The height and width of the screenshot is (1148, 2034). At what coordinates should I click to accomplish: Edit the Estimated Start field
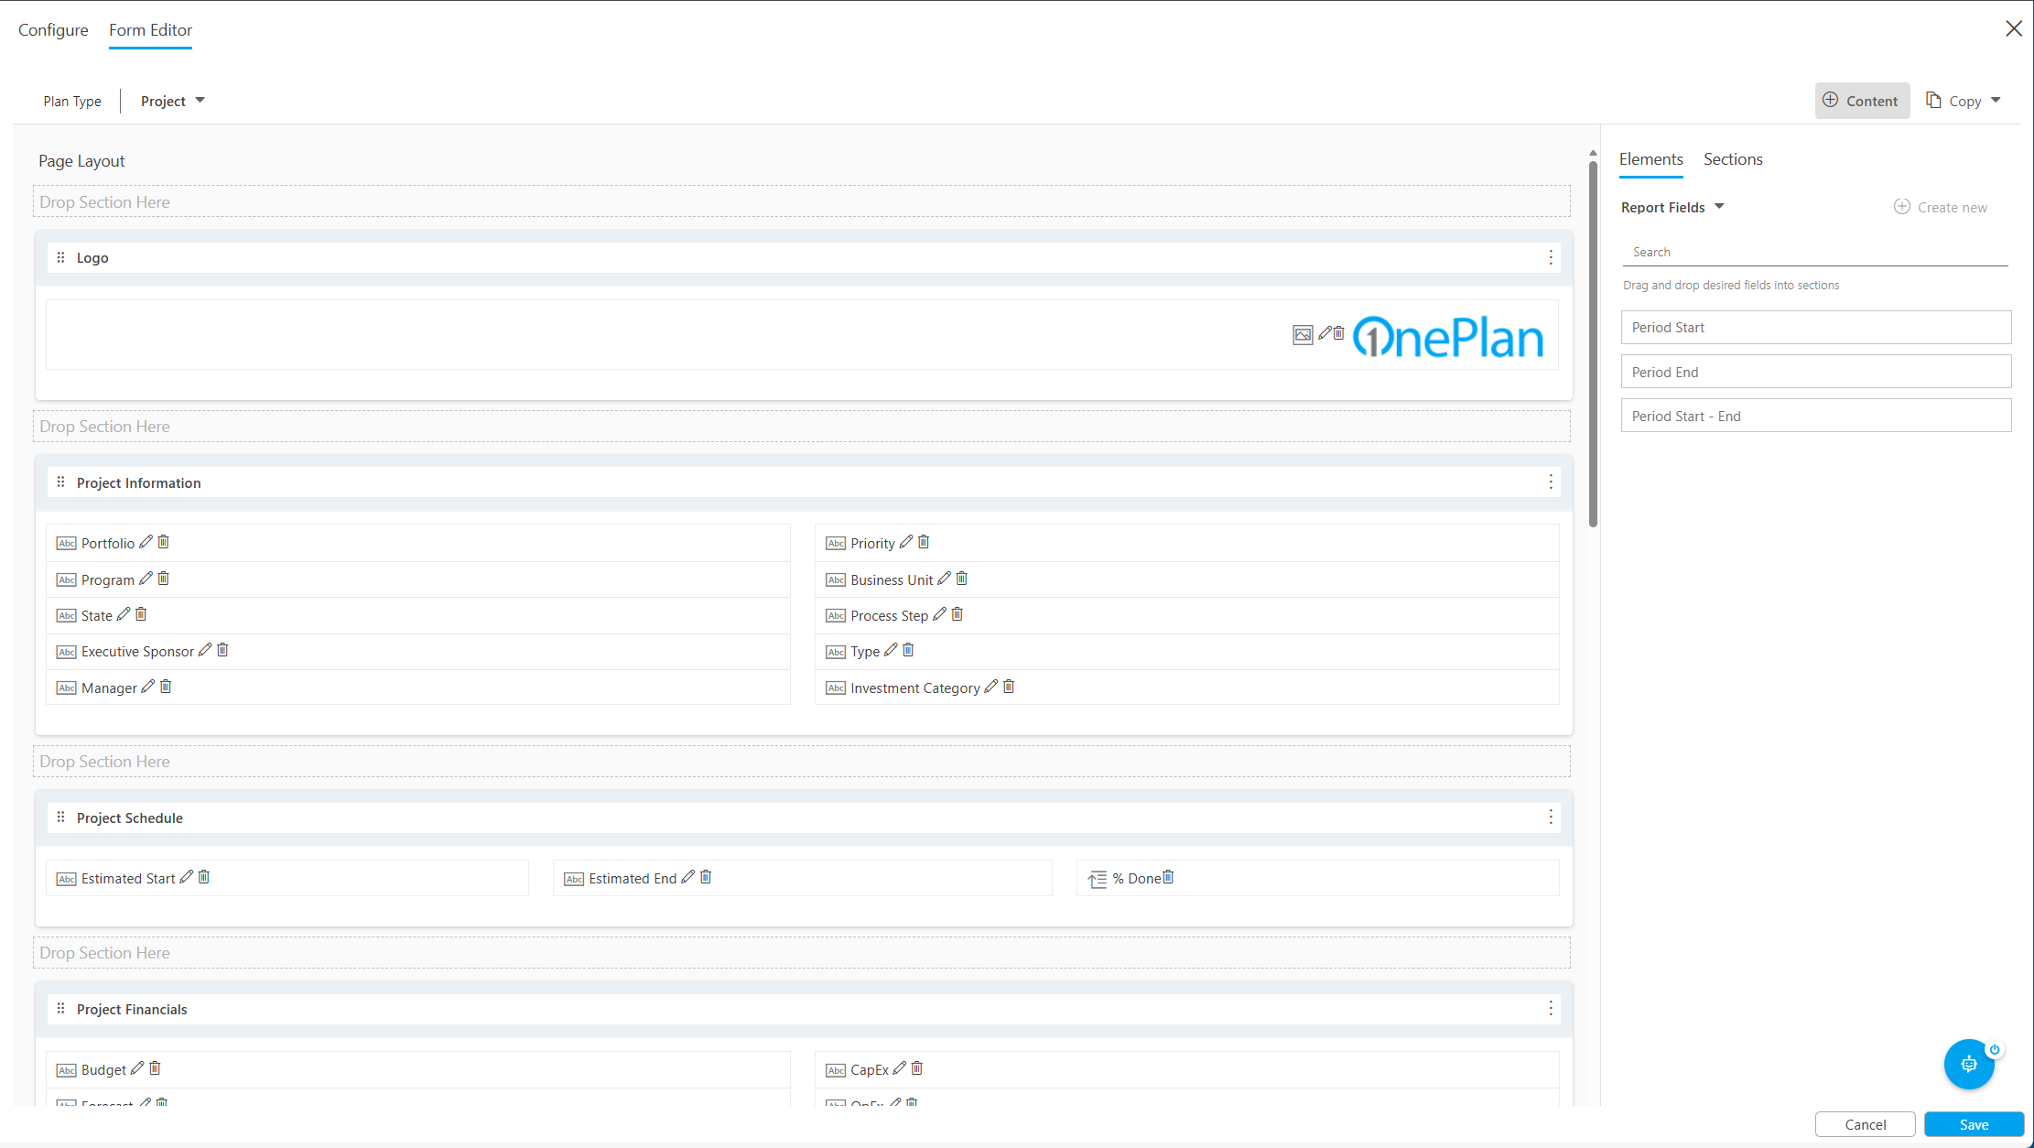tap(187, 877)
